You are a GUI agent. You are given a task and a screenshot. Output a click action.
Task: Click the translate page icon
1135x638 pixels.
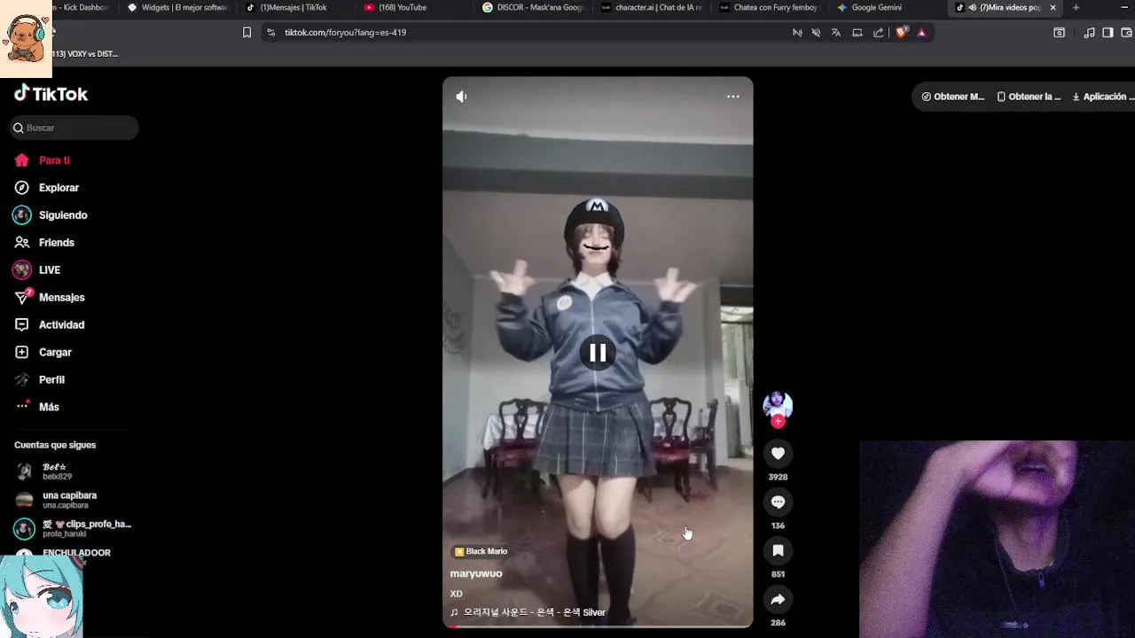point(835,33)
